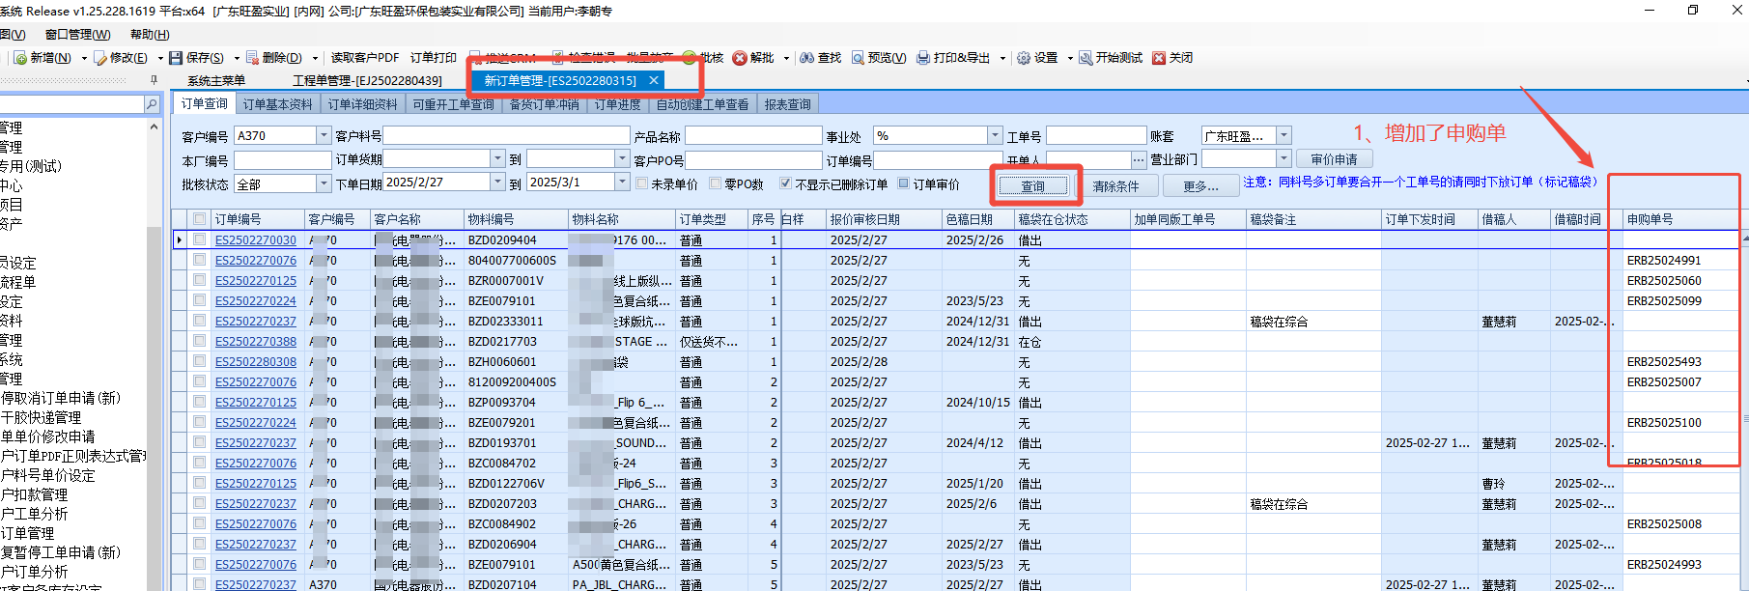Switch to 工程单管理-[EJ2502280439] tab
1749x591 pixels.
pyautogui.click(x=367, y=80)
